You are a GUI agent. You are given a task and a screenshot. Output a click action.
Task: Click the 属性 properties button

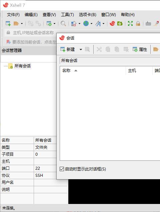coord(140,50)
